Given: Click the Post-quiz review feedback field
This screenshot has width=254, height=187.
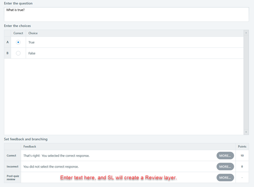Looking at the screenshot, I should 118,177.
